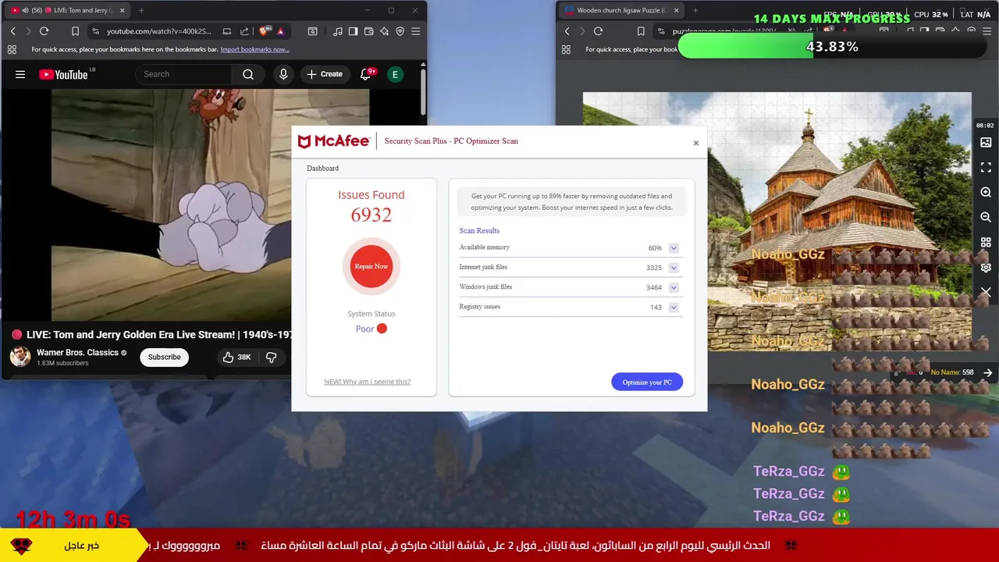
Task: Expand the Windows junk files row
Action: pyautogui.click(x=674, y=287)
